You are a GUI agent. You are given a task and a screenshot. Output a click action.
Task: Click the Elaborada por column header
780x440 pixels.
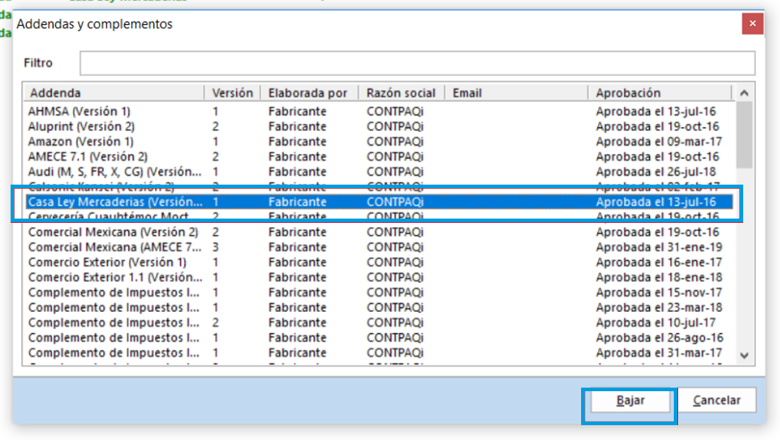[308, 93]
